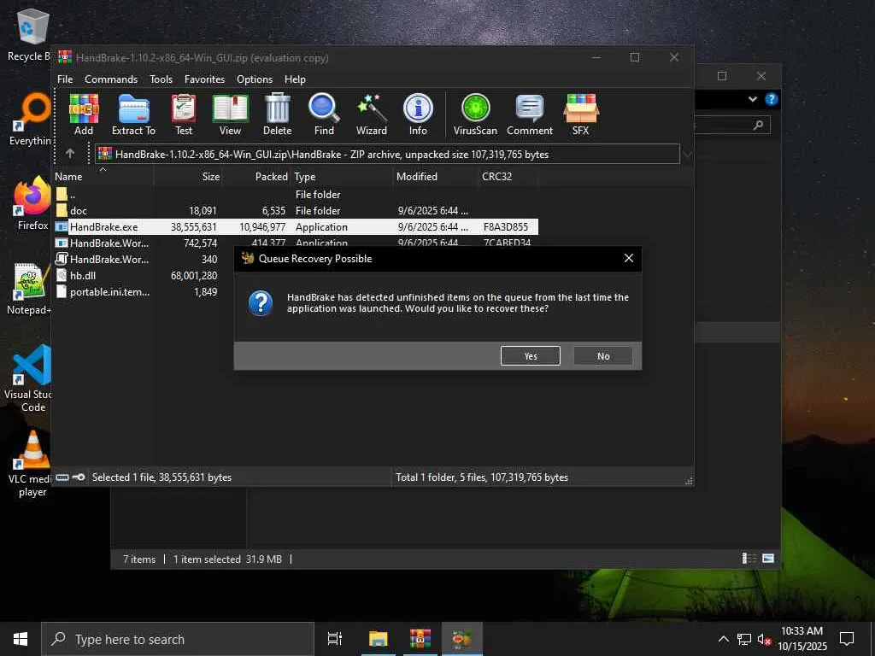Click the Add toolbar icon in WinRAR
Image resolution: width=875 pixels, height=656 pixels.
84,115
